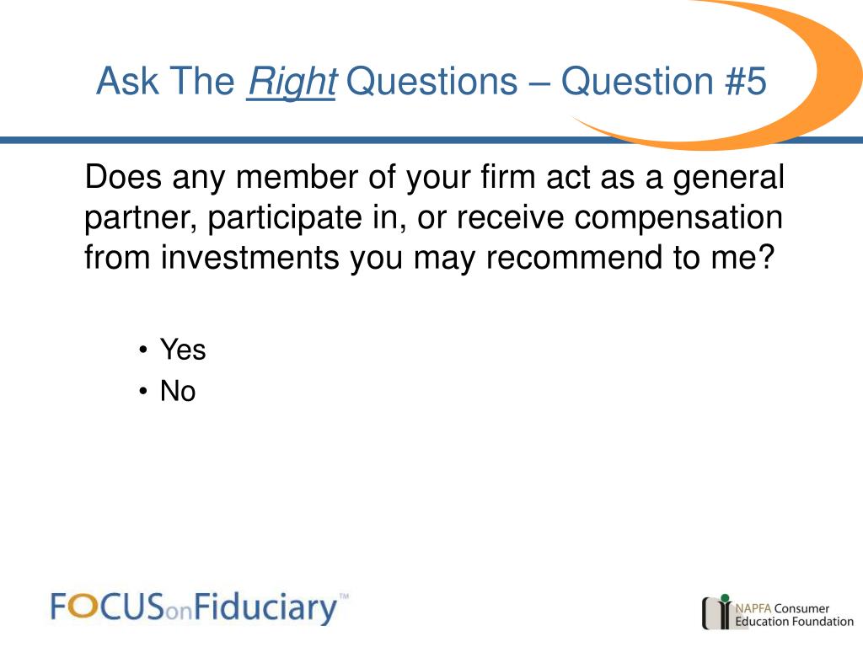Click the Question #5 heading text
Viewport: 863px width, 647px height.
point(663,81)
